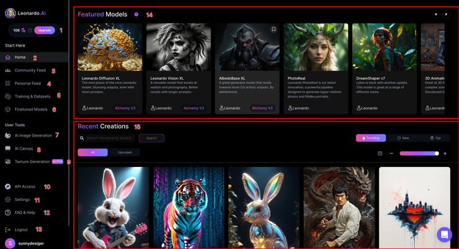Open the martial artist with dragon image
This screenshot has height=249, width=459.
[339, 207]
